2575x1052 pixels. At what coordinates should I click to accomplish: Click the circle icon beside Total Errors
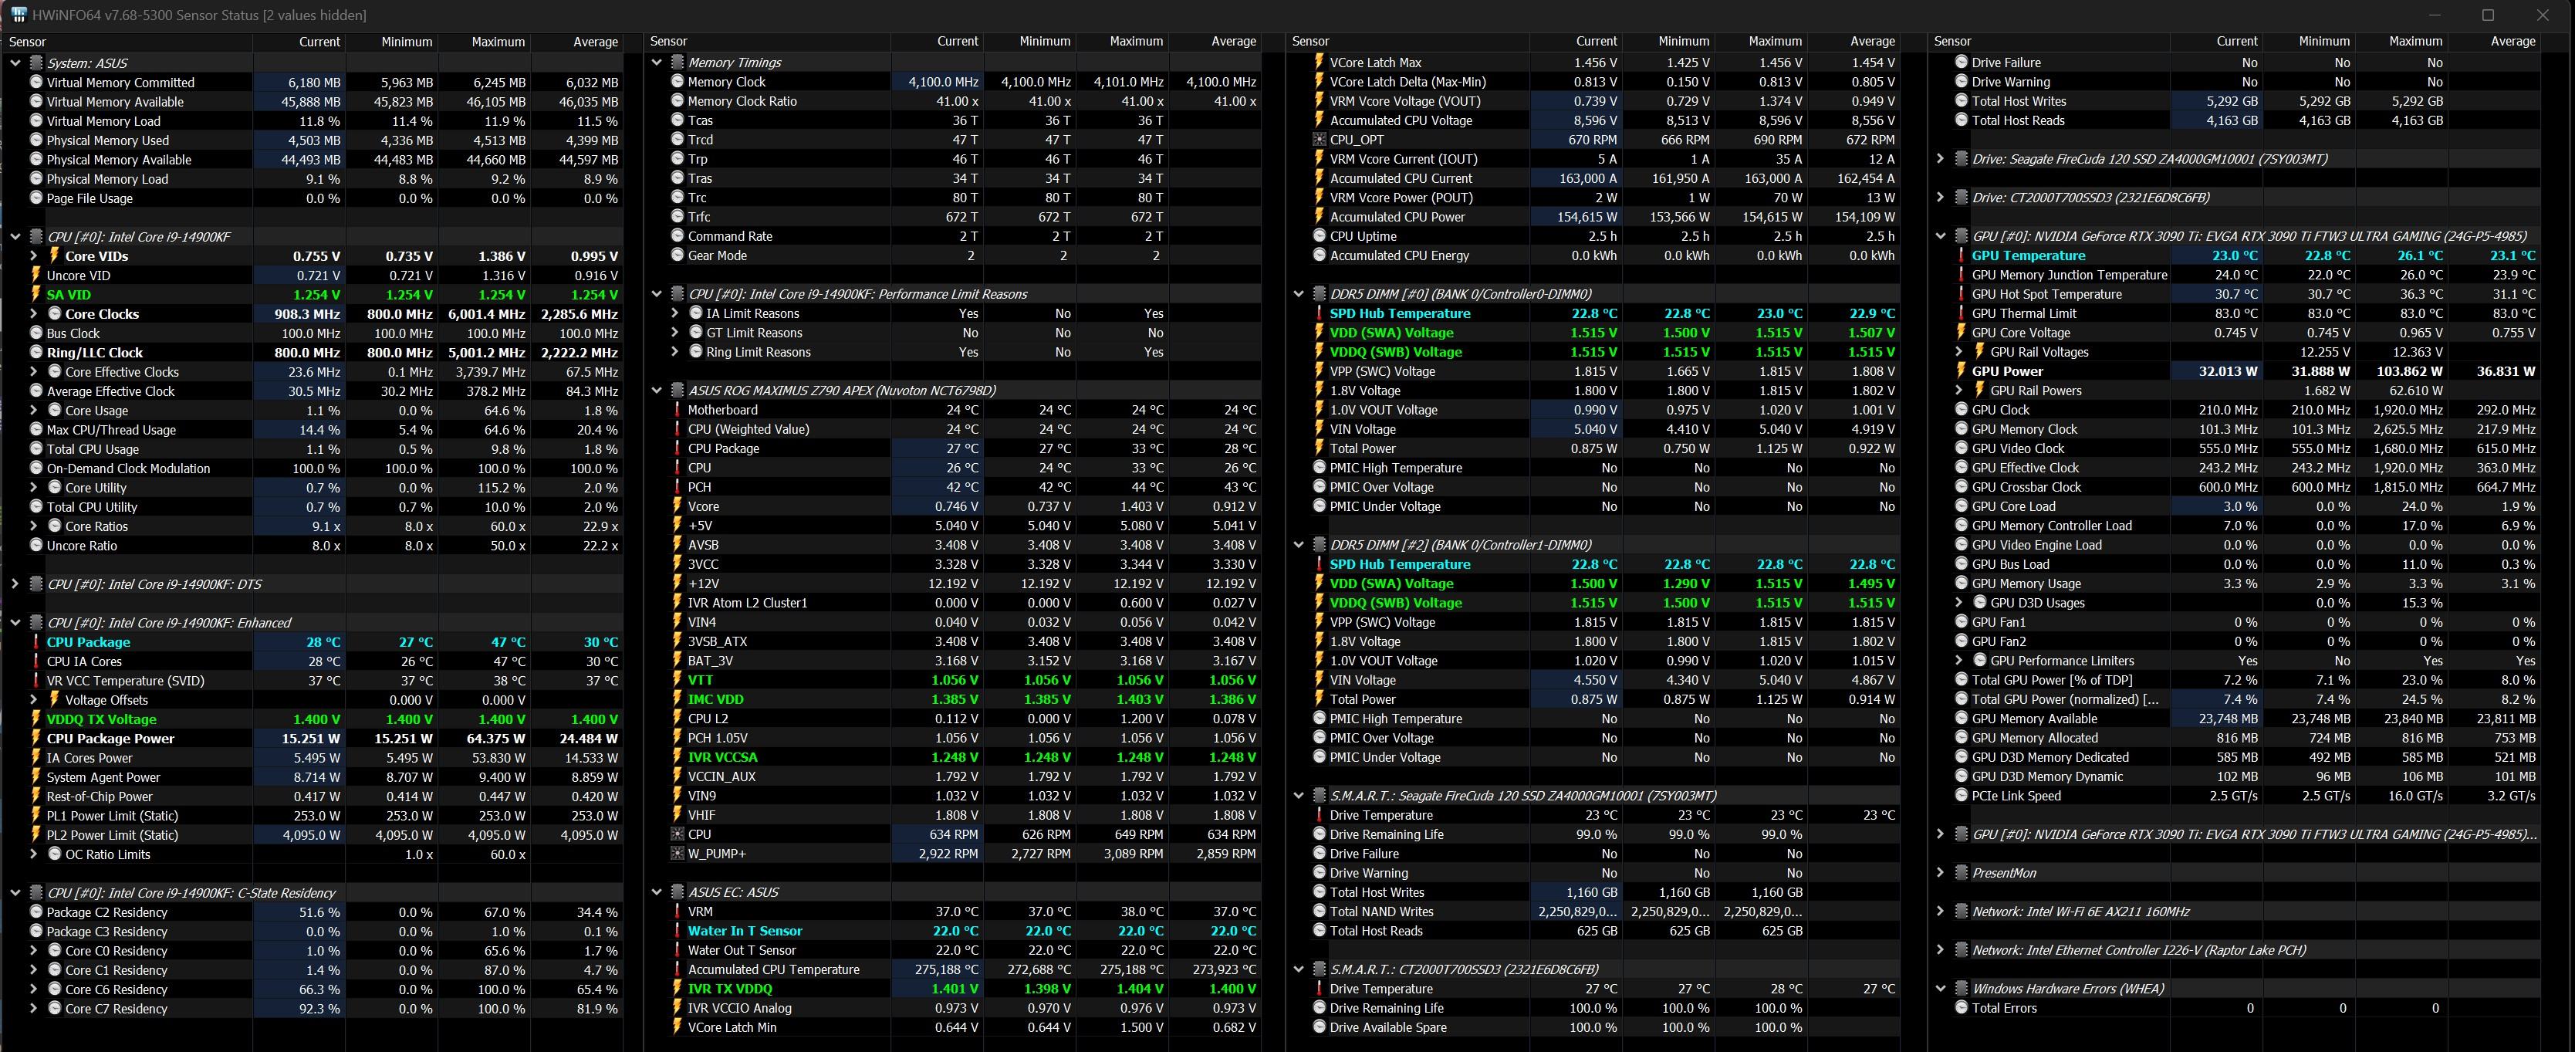tap(1962, 1008)
